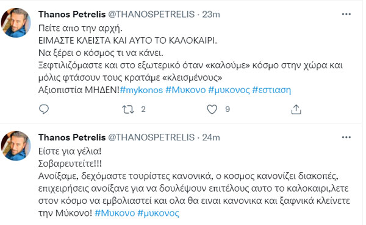366x225 pixels.
Task: Open Thanos Petrelis name on second tweet
Action: 72,137
